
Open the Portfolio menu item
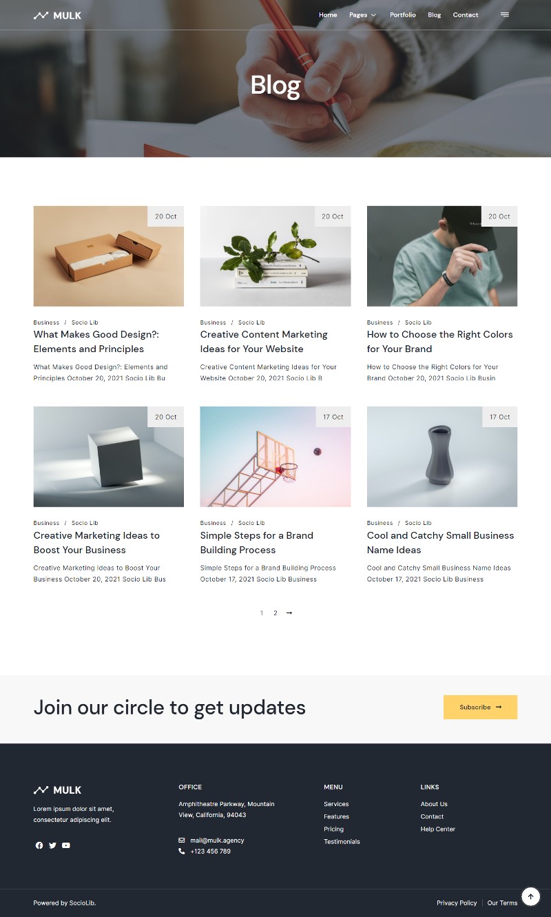point(403,14)
